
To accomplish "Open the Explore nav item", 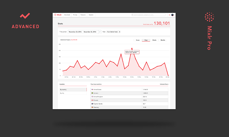I will coord(91,15).
